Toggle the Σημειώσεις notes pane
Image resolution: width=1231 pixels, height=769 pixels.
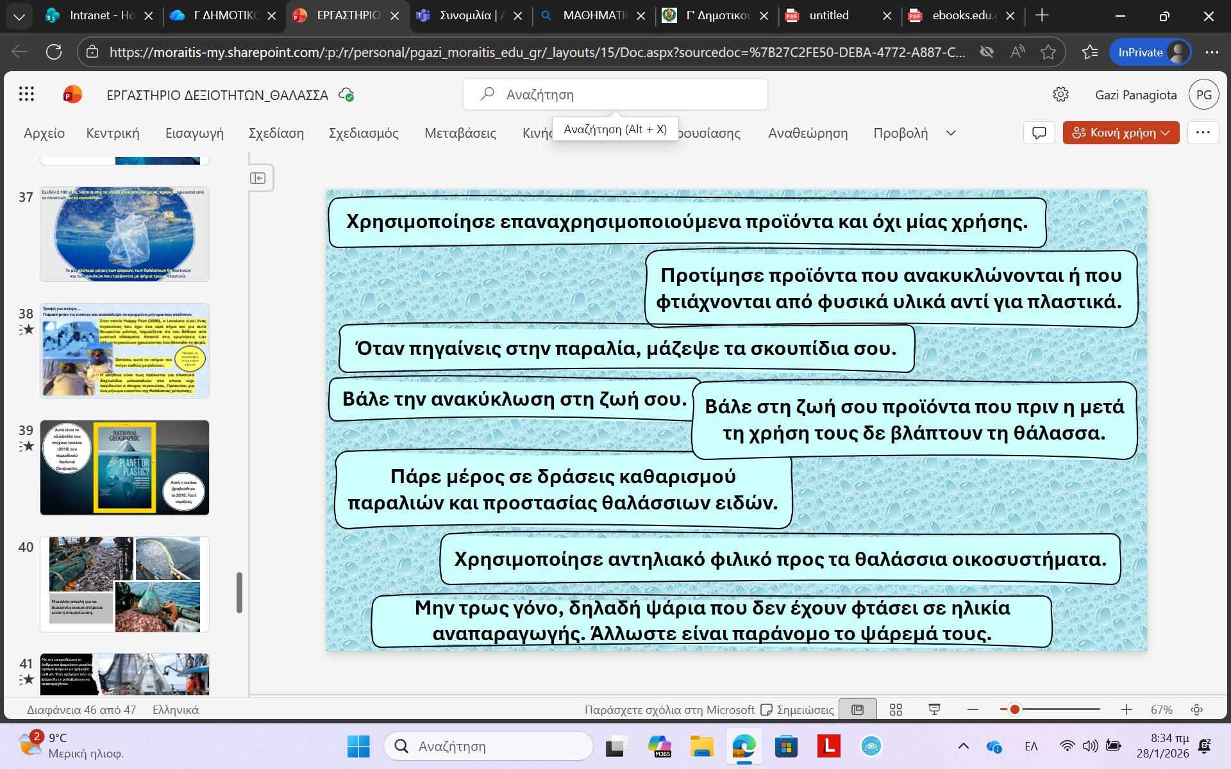[797, 709]
